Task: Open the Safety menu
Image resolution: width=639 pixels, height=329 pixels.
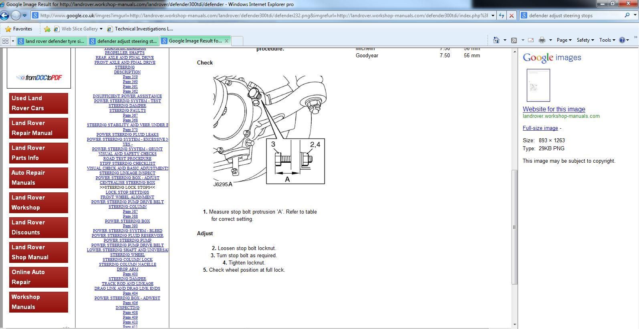Action: [585, 40]
